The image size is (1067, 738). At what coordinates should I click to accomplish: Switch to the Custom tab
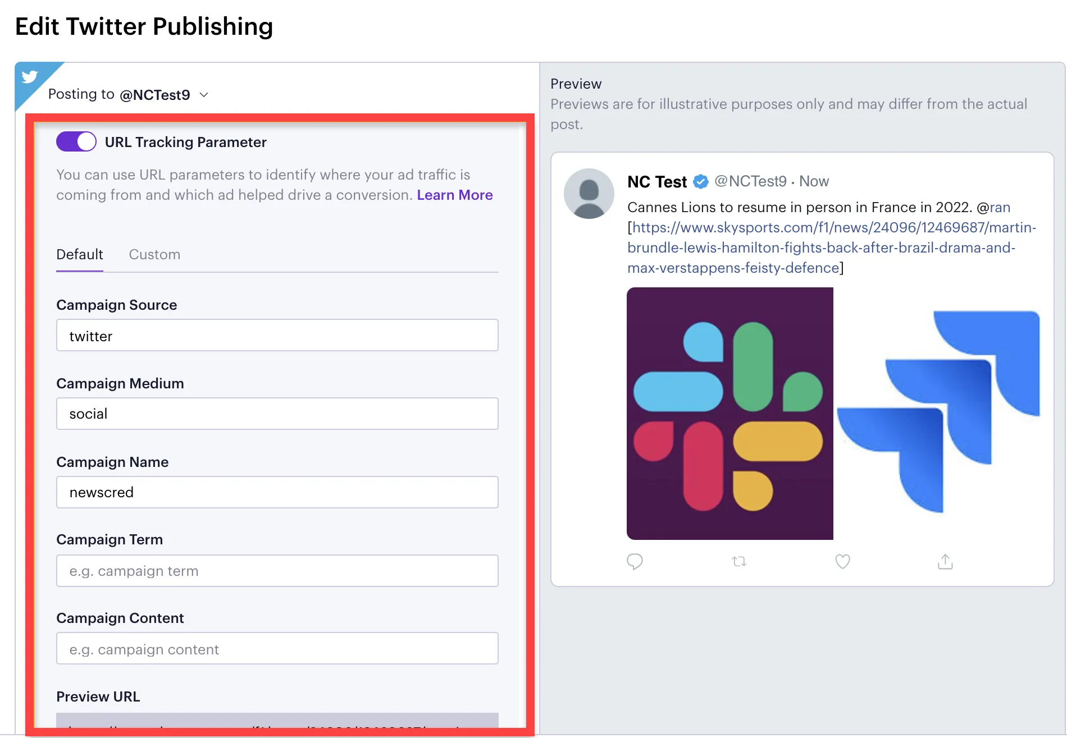[x=154, y=254]
